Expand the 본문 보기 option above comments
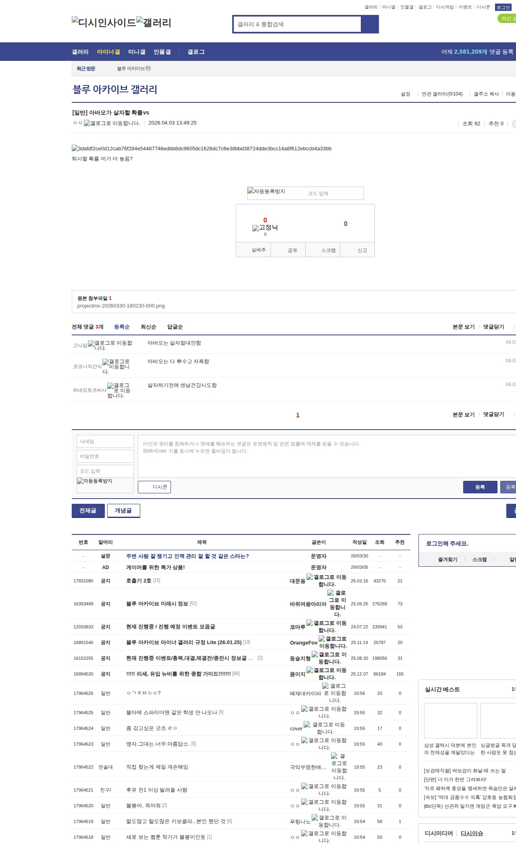This screenshot has height=844, width=516. pyautogui.click(x=464, y=327)
